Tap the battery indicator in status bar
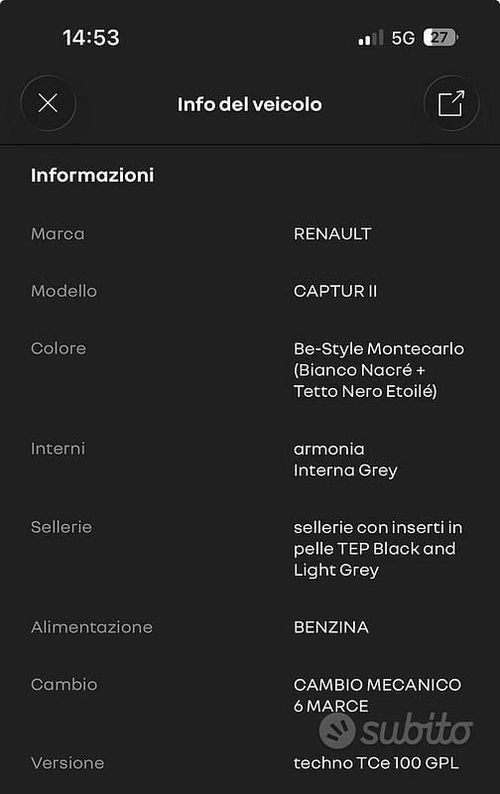The height and width of the screenshot is (794, 500). click(440, 37)
